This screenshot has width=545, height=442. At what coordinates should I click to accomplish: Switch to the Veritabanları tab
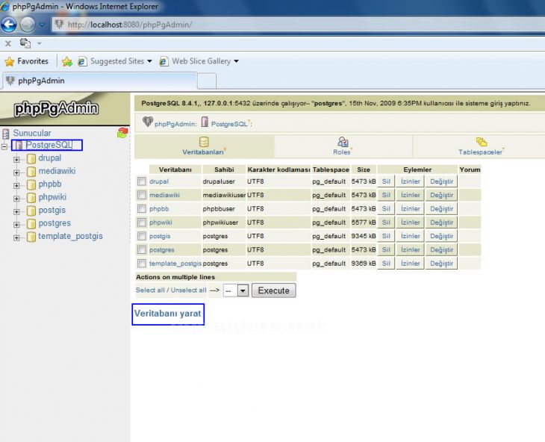[204, 146]
